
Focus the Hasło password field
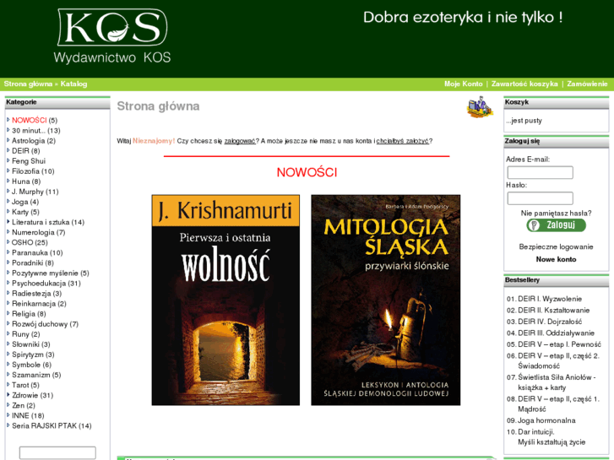540,198
